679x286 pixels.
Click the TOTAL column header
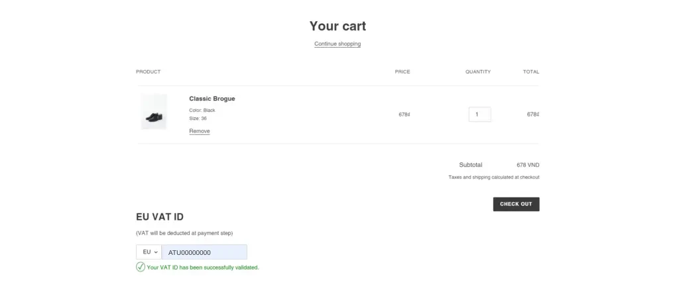(x=531, y=71)
